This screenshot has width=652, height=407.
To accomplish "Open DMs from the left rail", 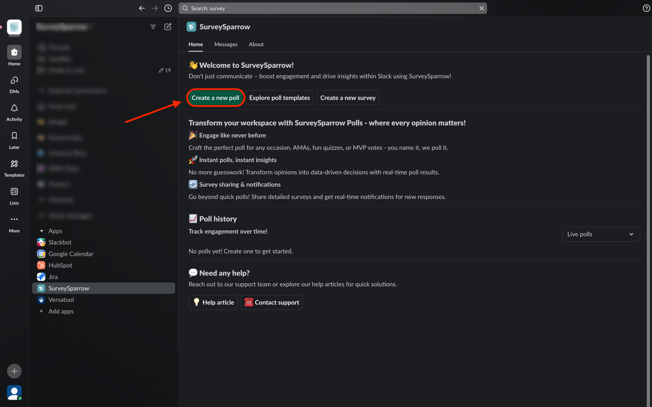I will [14, 81].
